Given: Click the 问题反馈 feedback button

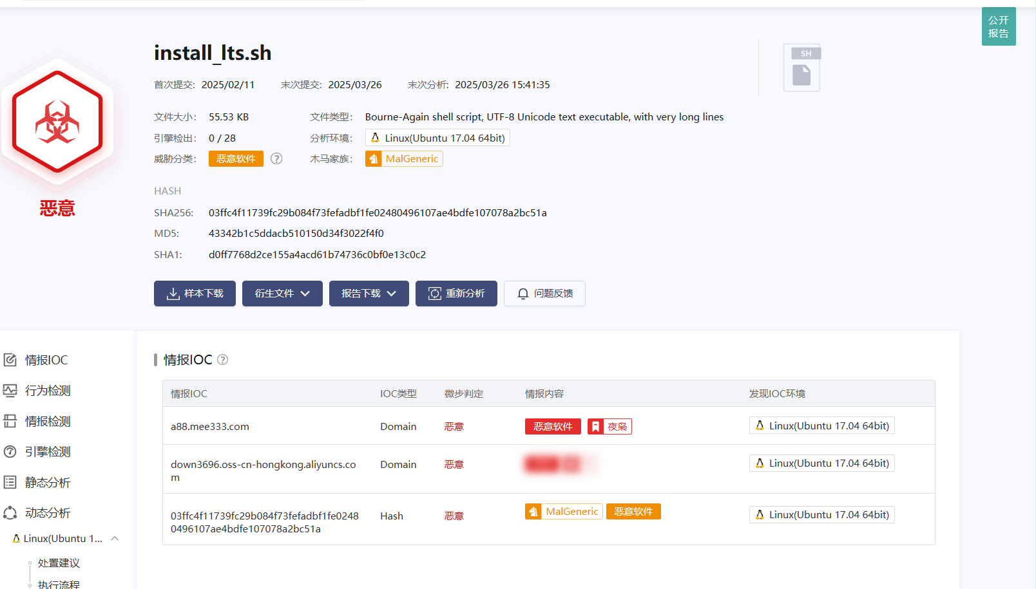Looking at the screenshot, I should [x=544, y=294].
